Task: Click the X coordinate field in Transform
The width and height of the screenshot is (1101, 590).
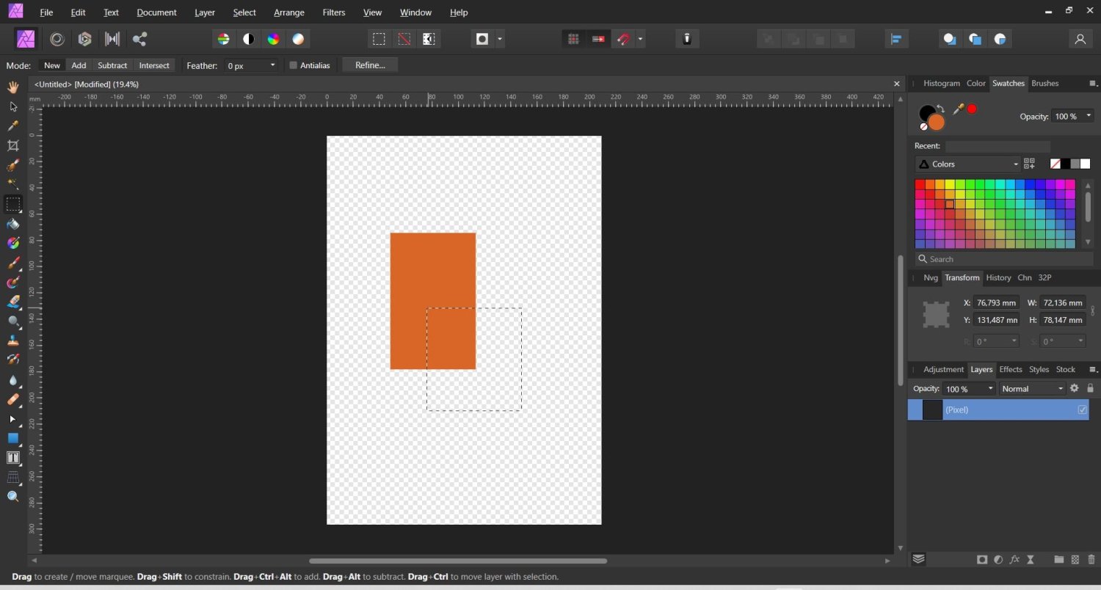Action: click(x=995, y=302)
